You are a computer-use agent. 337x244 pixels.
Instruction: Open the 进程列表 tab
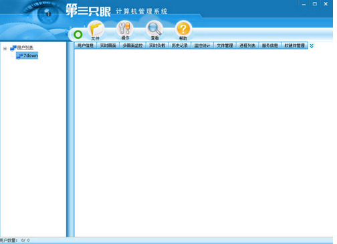pos(247,45)
